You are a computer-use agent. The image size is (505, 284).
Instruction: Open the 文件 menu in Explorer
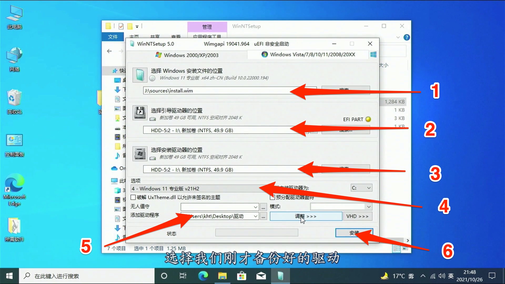(x=113, y=37)
